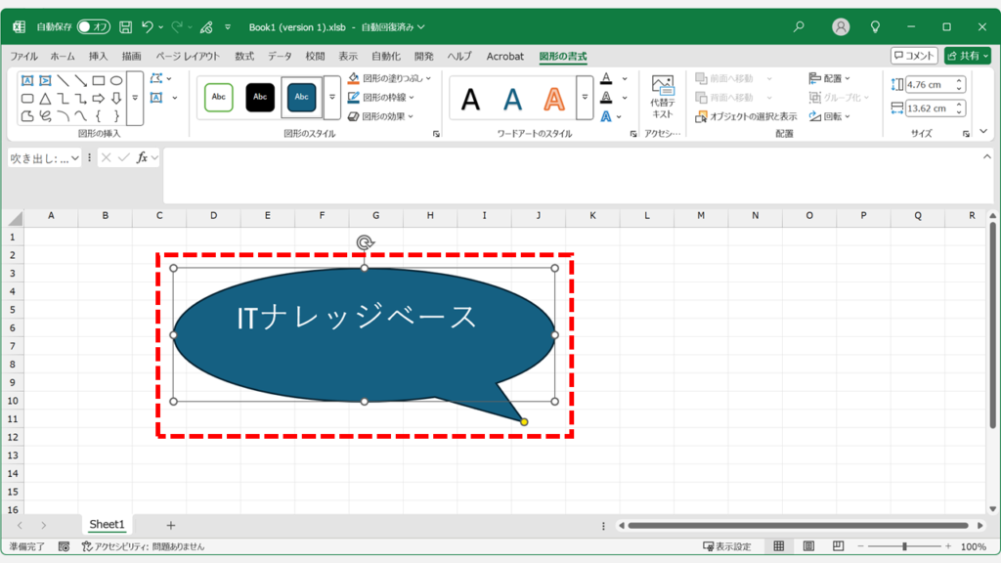Expand the 図形の塗りつぶし dropdown
1001x563 pixels.
(429, 78)
